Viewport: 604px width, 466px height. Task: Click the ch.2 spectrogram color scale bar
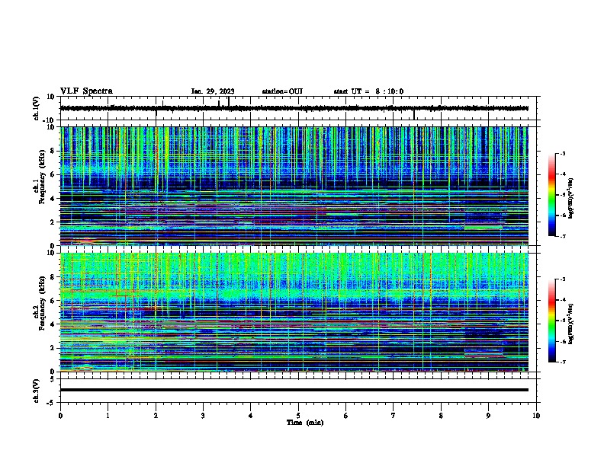pyautogui.click(x=551, y=321)
